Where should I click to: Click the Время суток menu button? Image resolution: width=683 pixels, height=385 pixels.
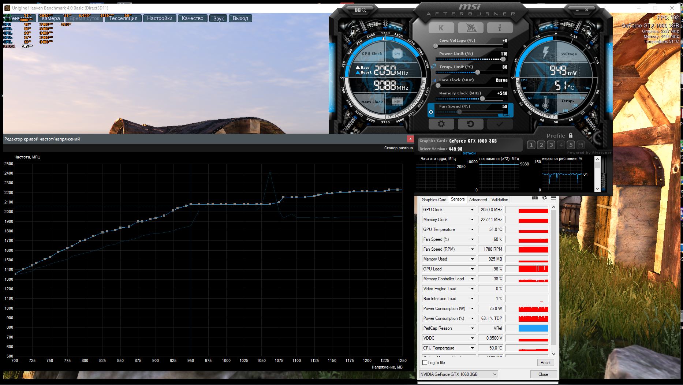tap(85, 18)
